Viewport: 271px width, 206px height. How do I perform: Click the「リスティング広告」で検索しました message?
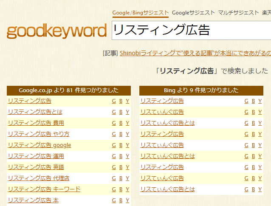click(212, 71)
